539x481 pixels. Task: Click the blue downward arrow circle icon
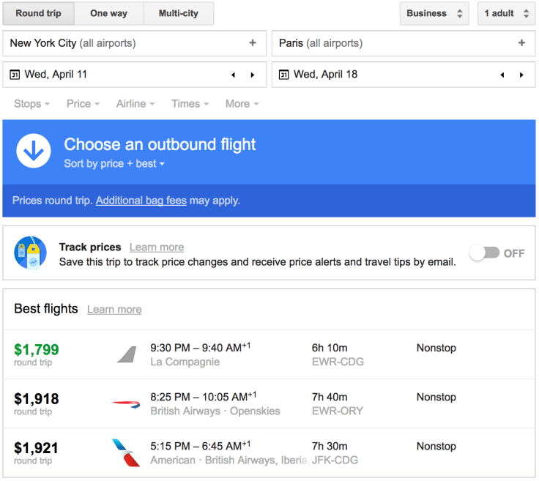(x=33, y=151)
